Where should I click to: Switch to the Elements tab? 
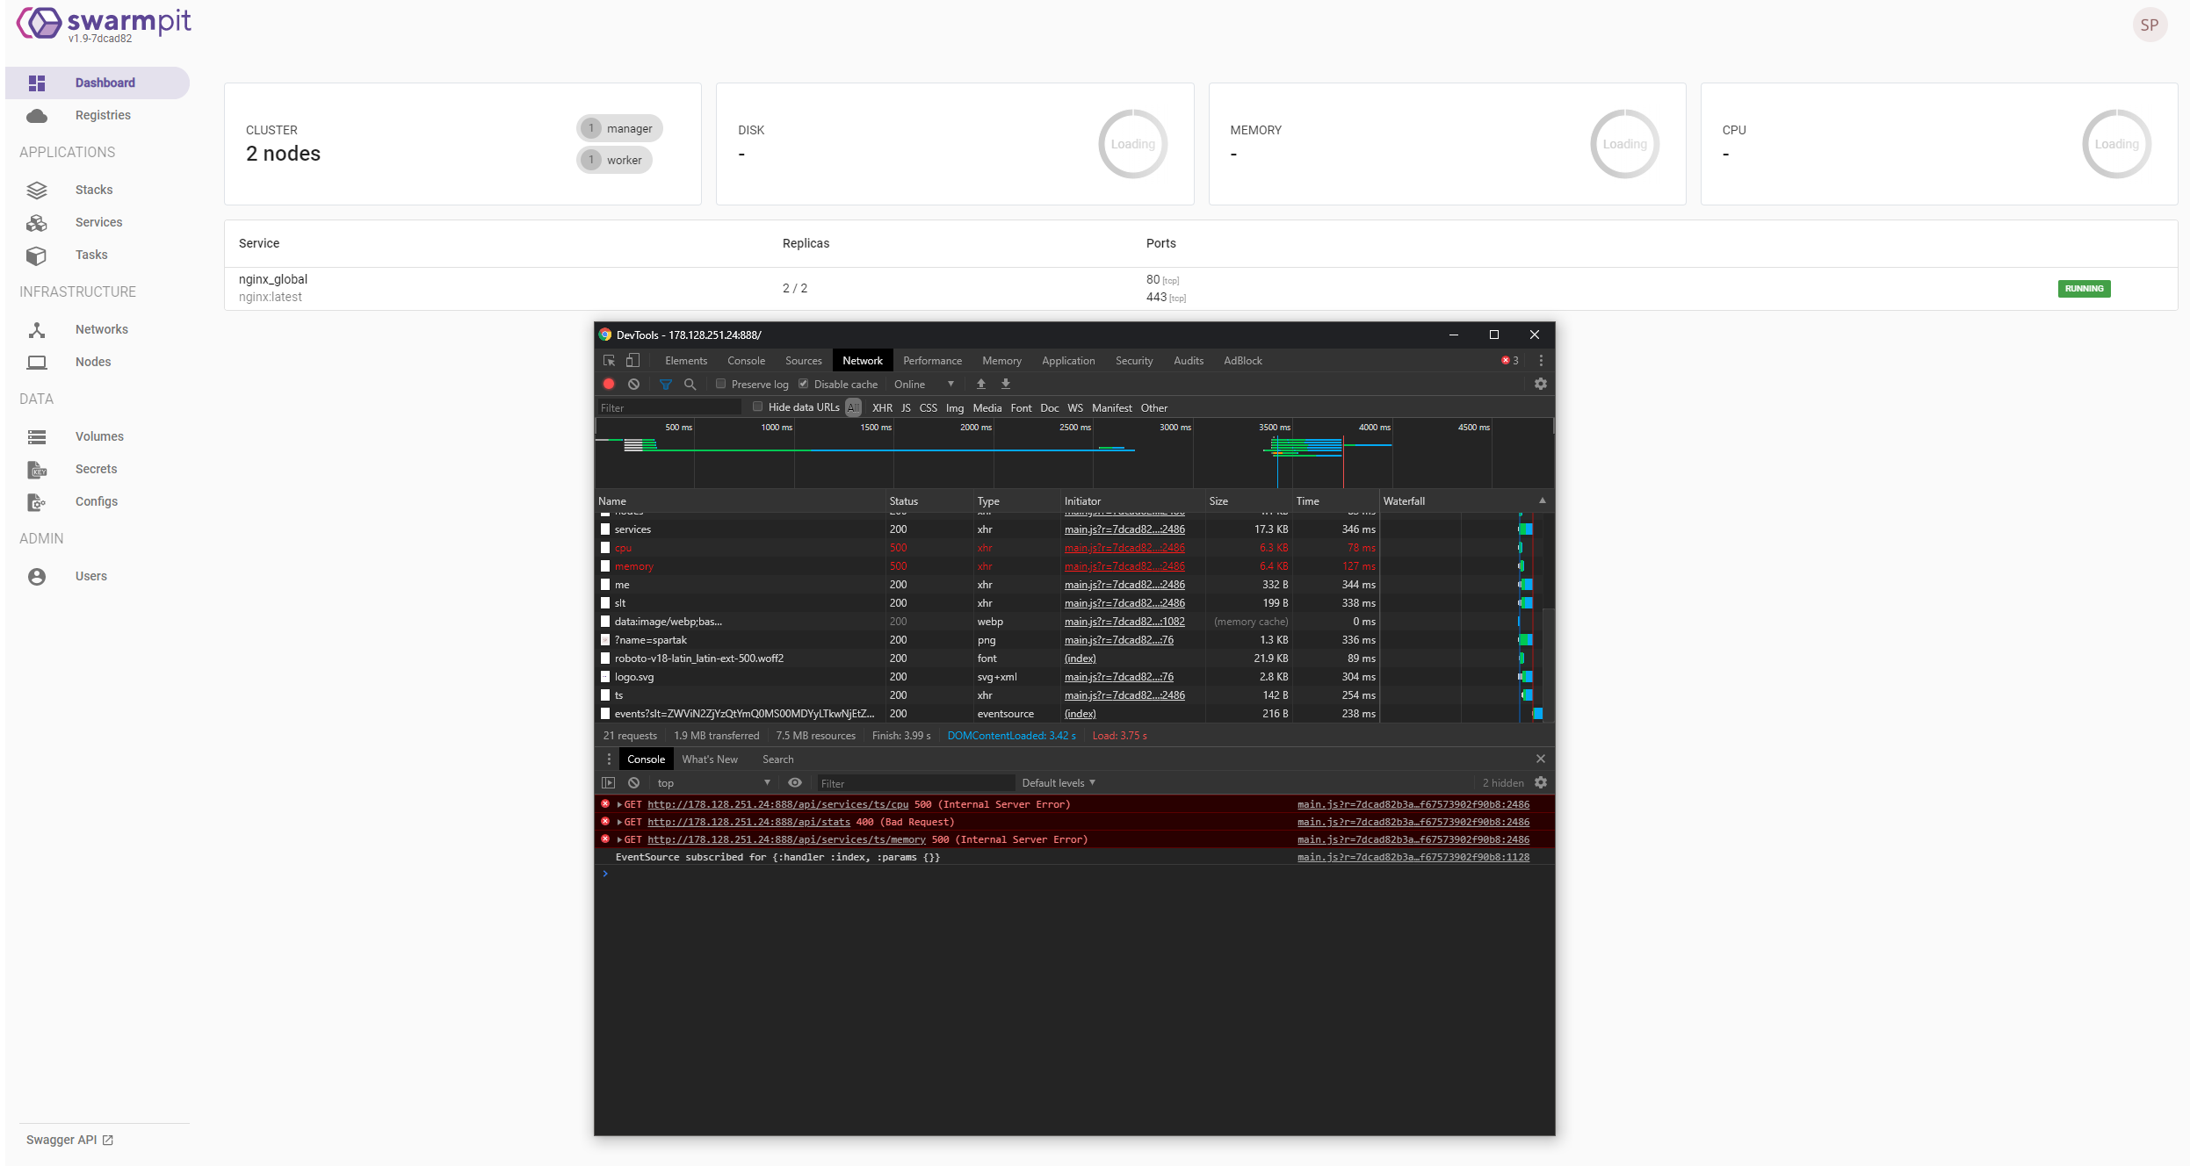(x=685, y=360)
